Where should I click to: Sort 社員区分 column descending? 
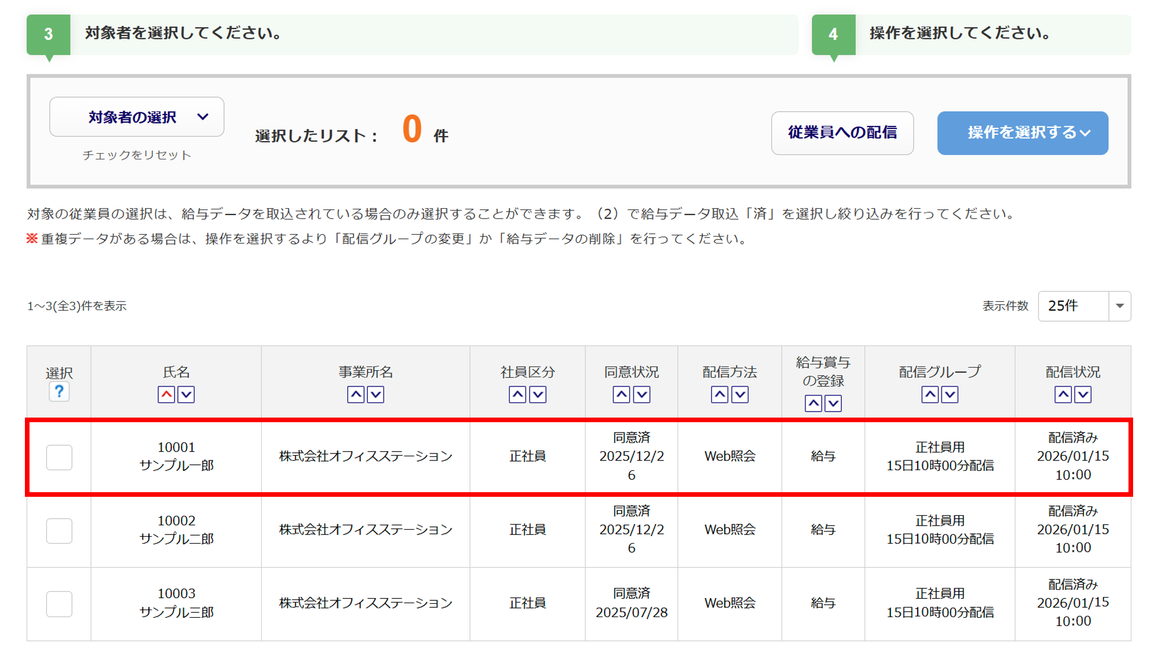coord(538,394)
